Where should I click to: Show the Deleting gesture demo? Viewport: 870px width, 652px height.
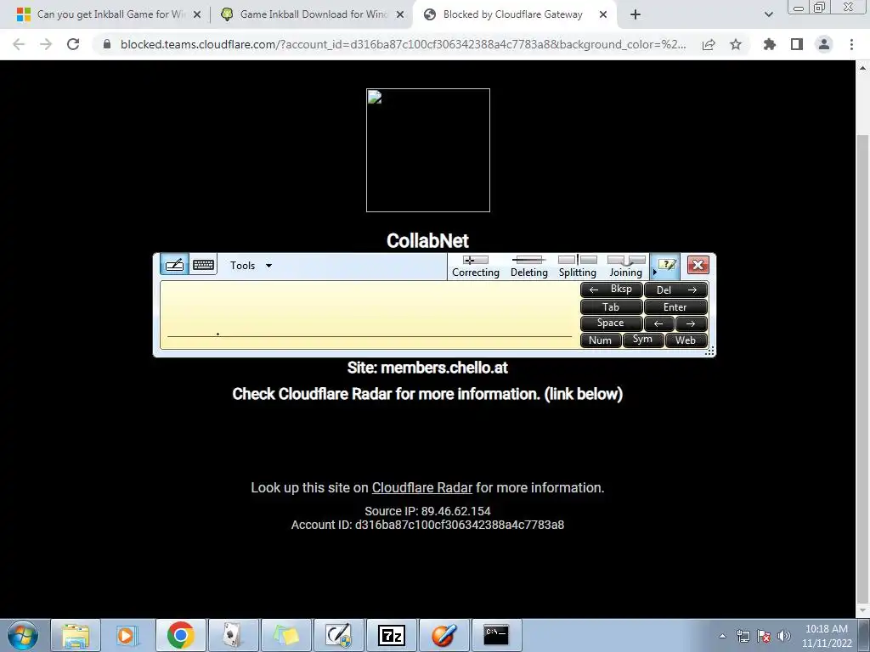pyautogui.click(x=528, y=267)
